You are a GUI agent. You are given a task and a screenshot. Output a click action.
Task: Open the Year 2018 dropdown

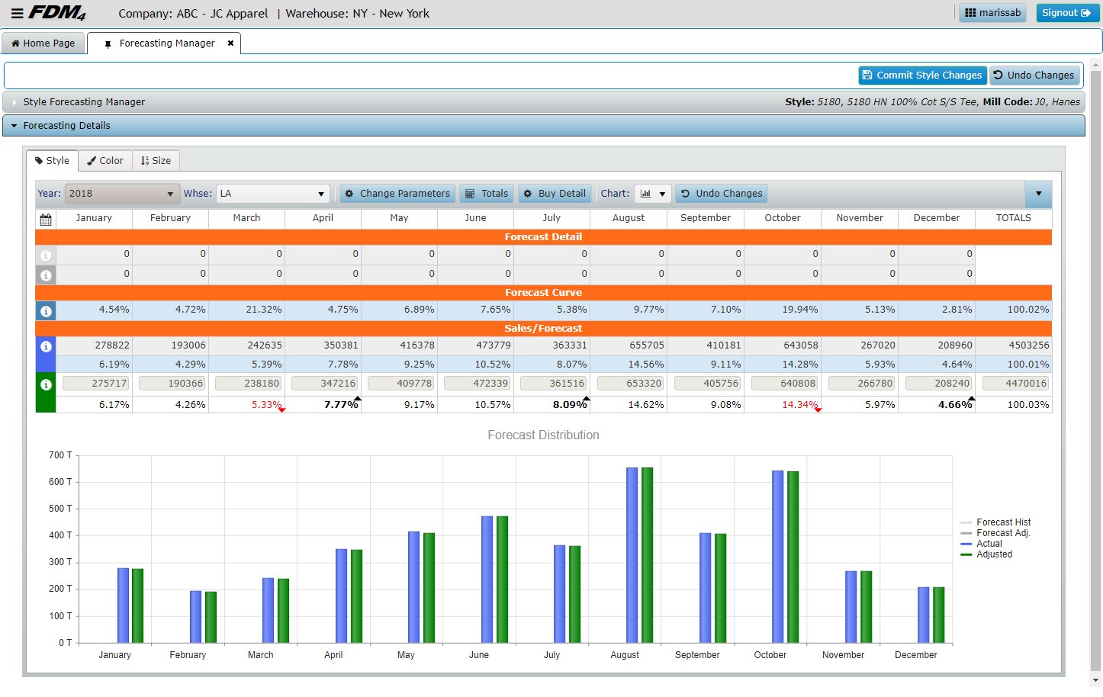click(x=122, y=194)
